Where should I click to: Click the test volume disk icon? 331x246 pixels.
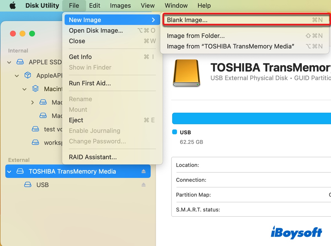pos(35,129)
